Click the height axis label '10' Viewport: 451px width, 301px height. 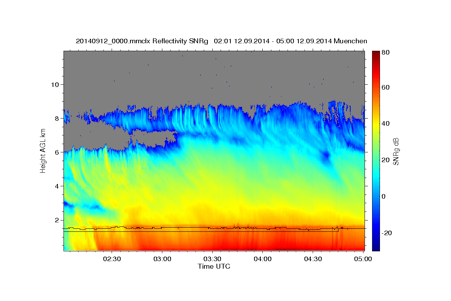54,85
